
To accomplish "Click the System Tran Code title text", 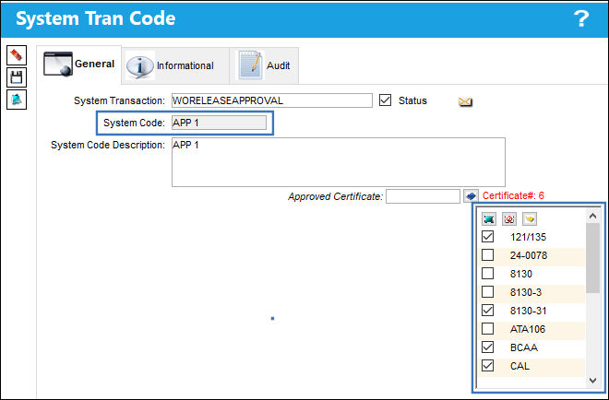I will tap(96, 18).
